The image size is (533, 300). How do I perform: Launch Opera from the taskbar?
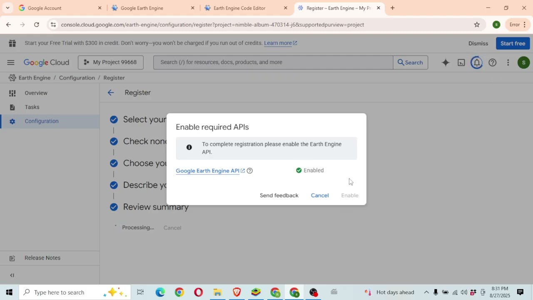click(199, 292)
